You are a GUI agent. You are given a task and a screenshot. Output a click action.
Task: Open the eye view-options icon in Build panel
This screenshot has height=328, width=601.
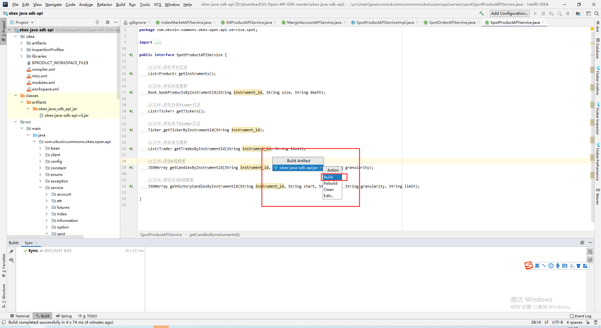click(x=11, y=260)
